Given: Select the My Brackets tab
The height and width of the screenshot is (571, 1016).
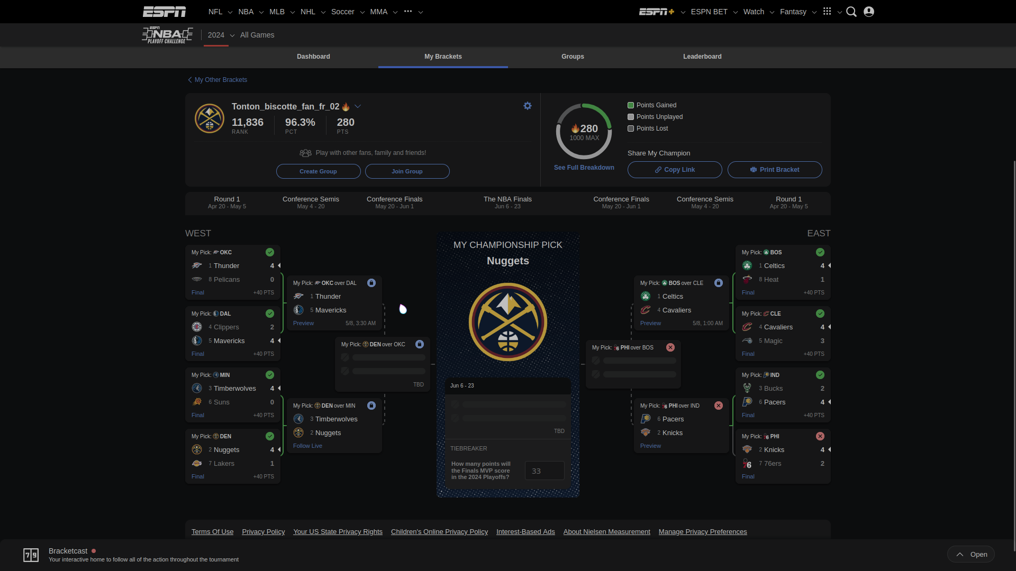Looking at the screenshot, I should pos(443,57).
